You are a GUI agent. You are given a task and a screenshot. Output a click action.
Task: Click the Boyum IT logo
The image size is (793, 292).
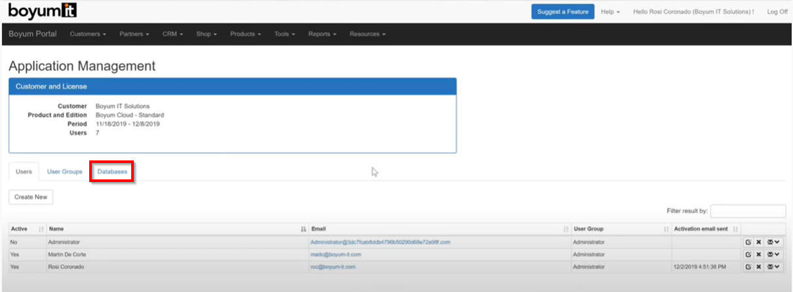pyautogui.click(x=41, y=11)
